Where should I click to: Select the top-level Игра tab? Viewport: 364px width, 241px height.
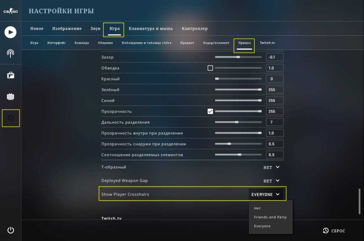[114, 28]
